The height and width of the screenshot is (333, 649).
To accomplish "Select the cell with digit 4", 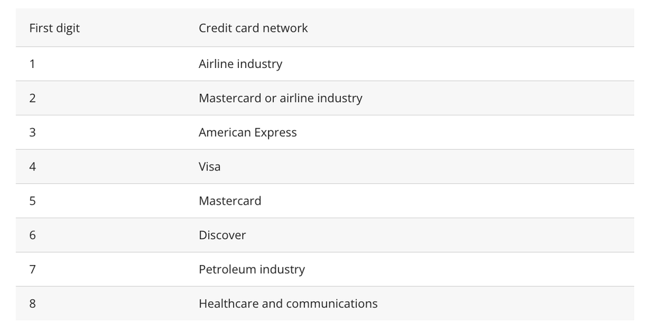I will tap(32, 167).
